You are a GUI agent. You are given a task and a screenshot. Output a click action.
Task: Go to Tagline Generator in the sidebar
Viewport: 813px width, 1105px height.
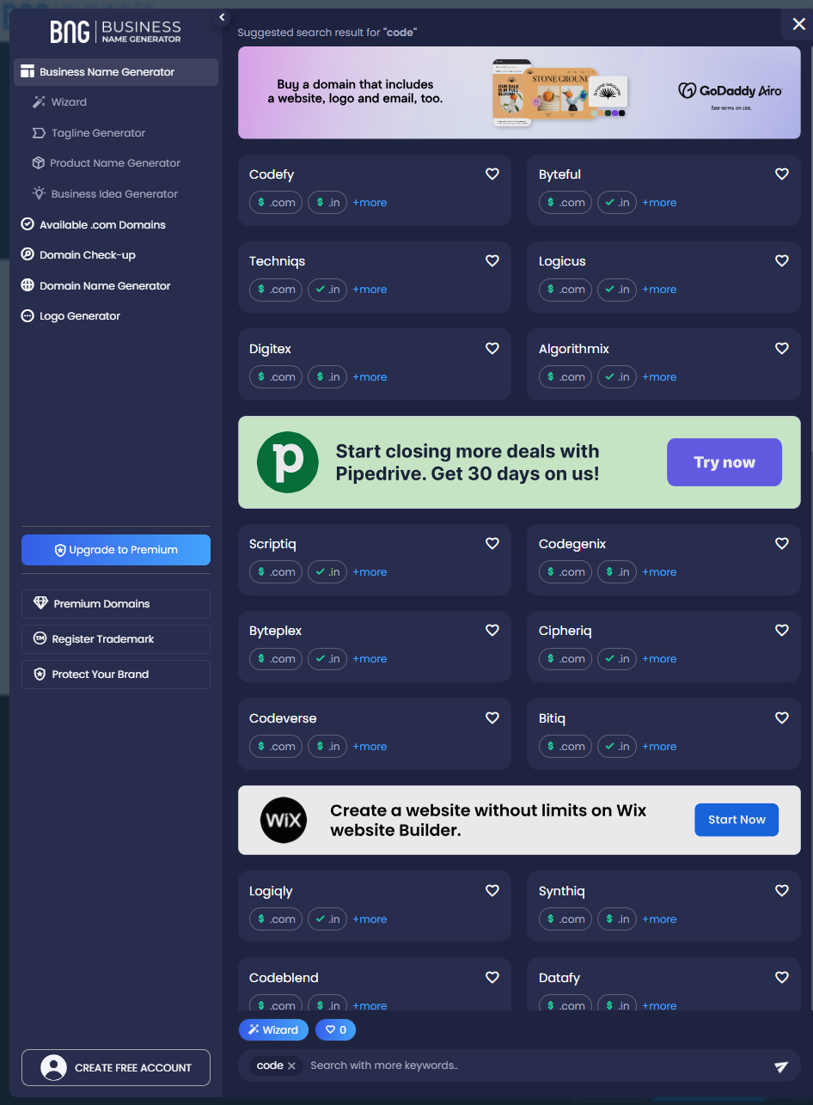pos(98,133)
